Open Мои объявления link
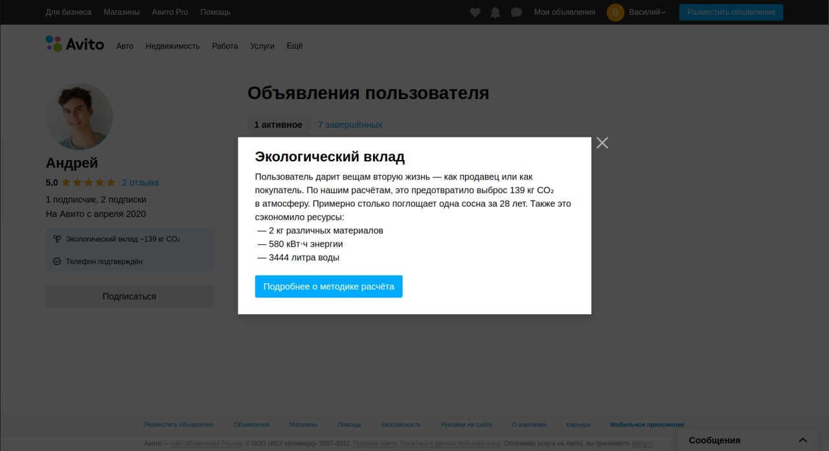The width and height of the screenshot is (829, 451). (564, 12)
